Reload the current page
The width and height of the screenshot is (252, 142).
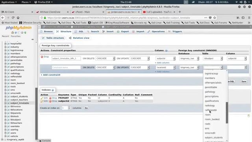pyautogui.click(x=13, y=18)
